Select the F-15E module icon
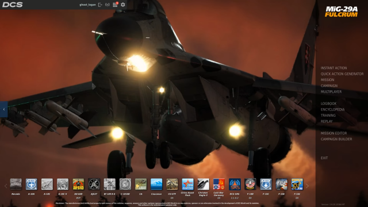Image resolution: width=368 pixels, height=207 pixels. (281, 184)
